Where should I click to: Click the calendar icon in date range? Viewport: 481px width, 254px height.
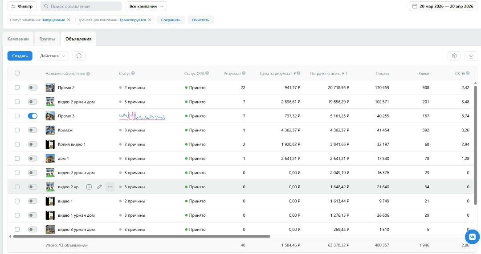coord(415,6)
